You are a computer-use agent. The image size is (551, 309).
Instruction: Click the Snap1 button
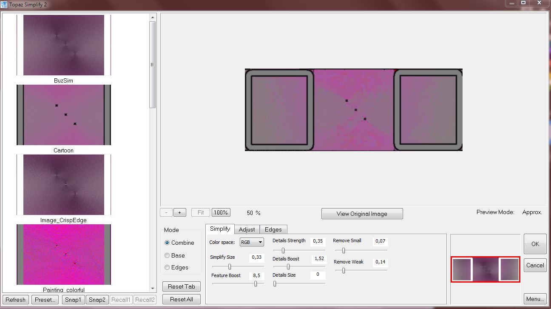(x=74, y=300)
